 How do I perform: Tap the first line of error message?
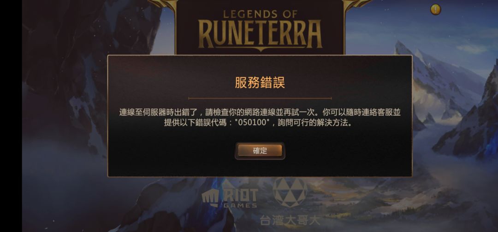(260, 113)
